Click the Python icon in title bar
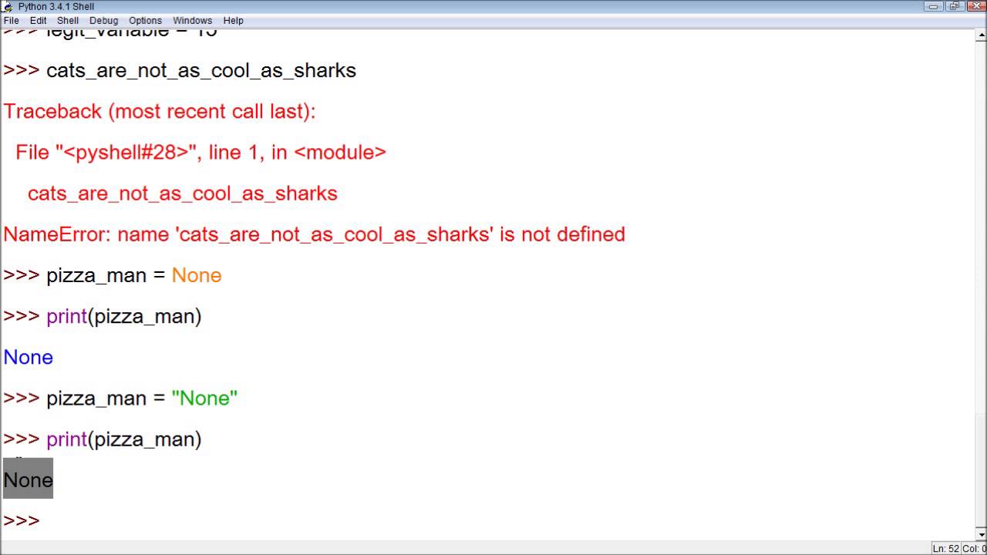The height and width of the screenshot is (555, 987). pyautogui.click(x=8, y=7)
